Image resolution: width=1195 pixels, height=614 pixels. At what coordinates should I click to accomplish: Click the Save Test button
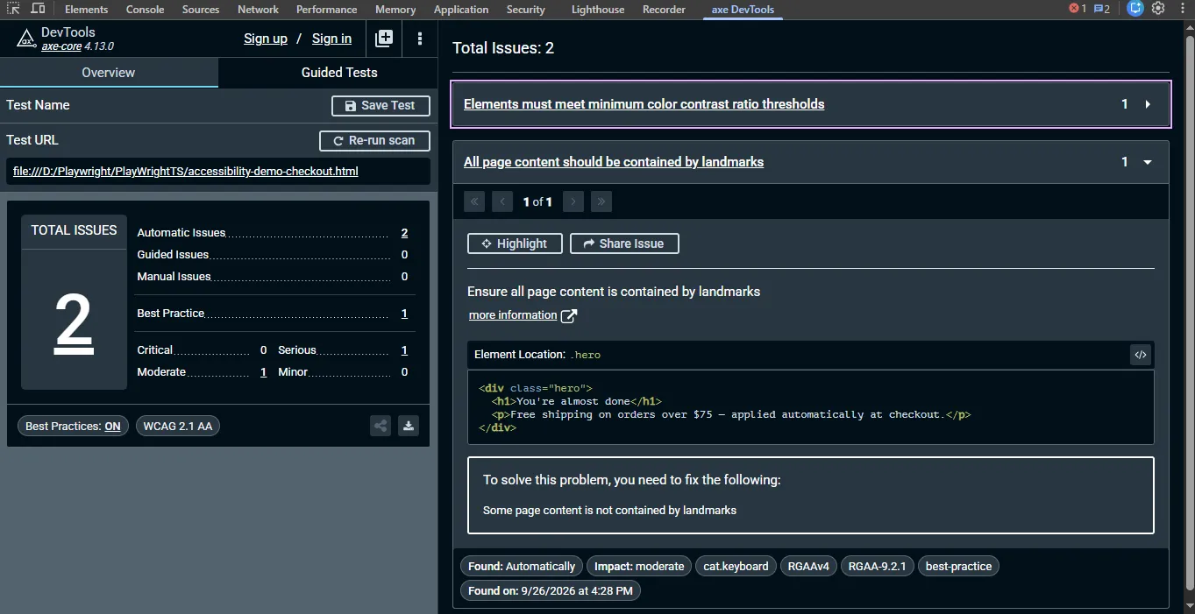[x=381, y=105]
